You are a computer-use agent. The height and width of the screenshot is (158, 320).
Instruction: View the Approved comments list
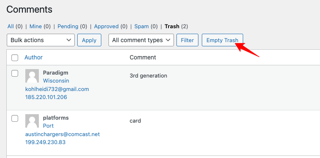pyautogui.click(x=106, y=27)
